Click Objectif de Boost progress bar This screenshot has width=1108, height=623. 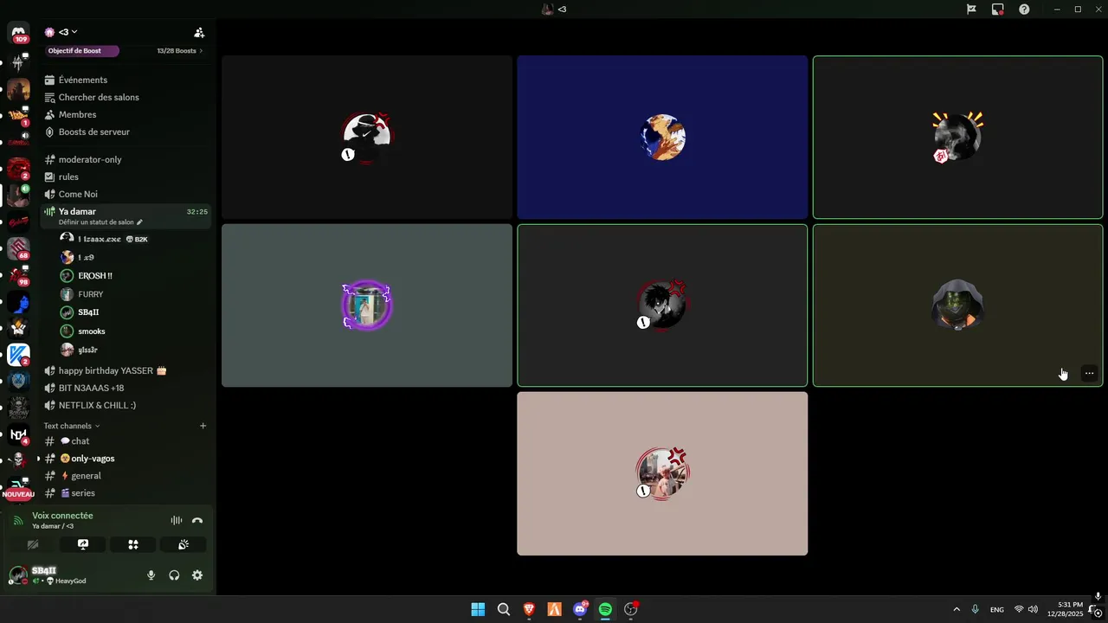pos(82,51)
